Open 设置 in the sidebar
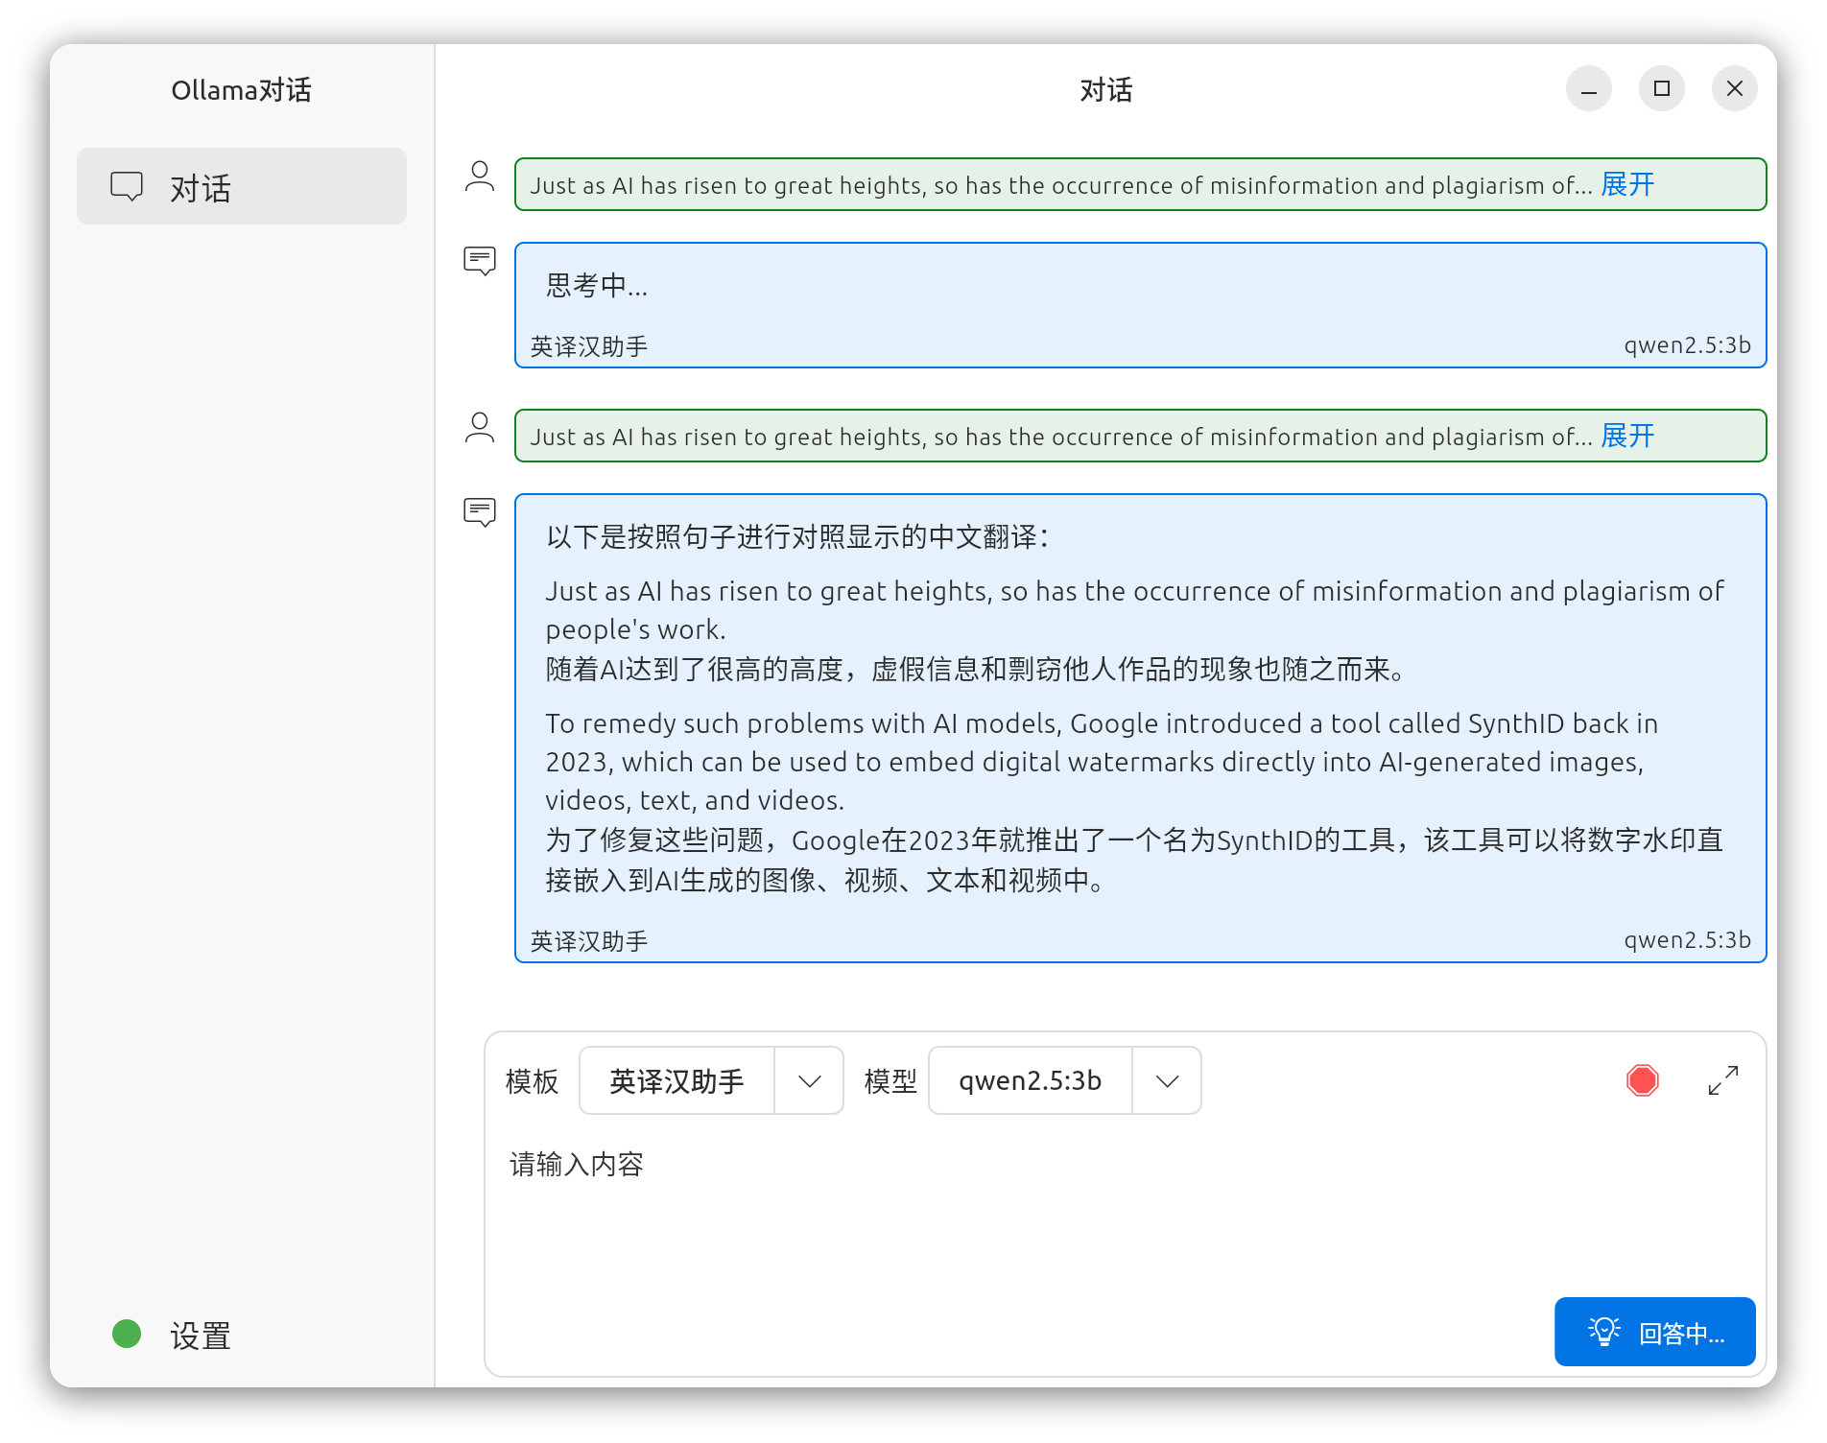The image size is (1827, 1443). 201,1335
